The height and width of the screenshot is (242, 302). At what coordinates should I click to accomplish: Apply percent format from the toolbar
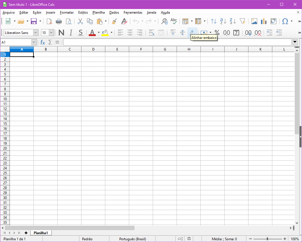click(216, 33)
